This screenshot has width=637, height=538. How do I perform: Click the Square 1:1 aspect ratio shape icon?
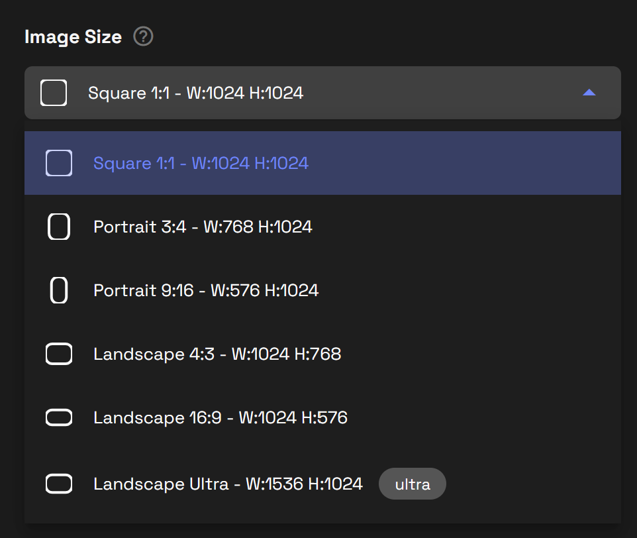coord(58,163)
